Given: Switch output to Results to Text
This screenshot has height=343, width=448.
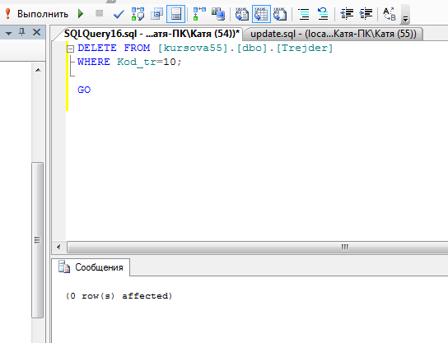Looking at the screenshot, I should coord(242,14).
